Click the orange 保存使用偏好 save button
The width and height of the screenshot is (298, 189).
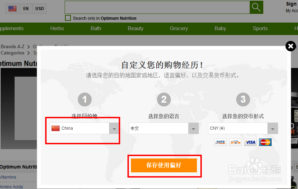[164, 165]
